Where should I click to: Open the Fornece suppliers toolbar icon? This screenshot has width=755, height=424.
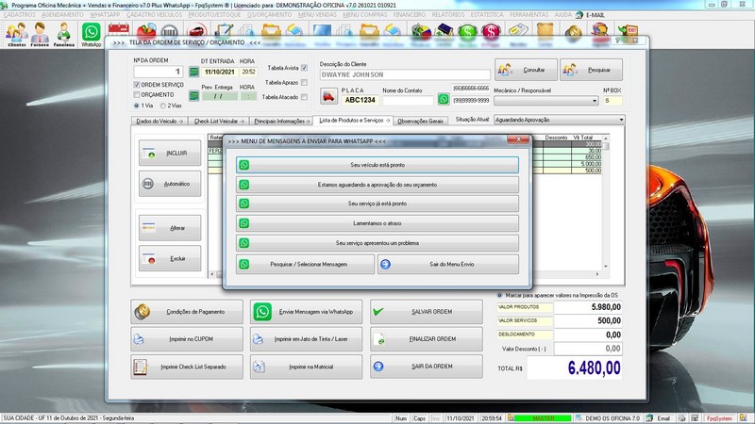(x=40, y=35)
